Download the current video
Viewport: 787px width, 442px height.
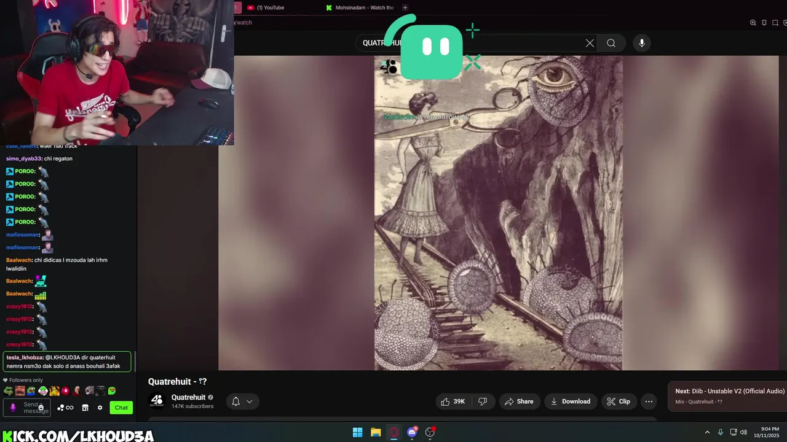[571, 401]
